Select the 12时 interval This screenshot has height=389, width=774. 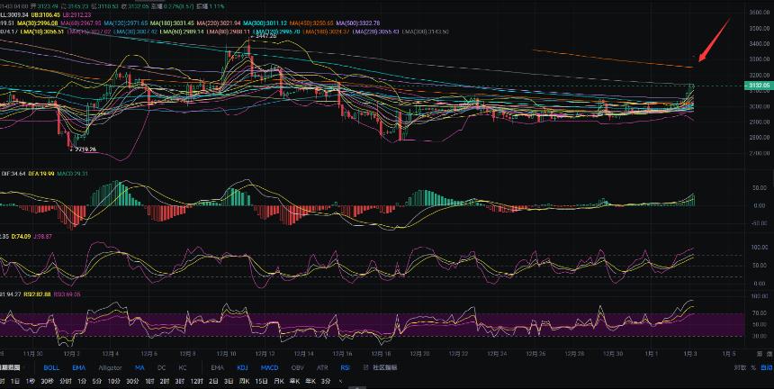click(197, 381)
